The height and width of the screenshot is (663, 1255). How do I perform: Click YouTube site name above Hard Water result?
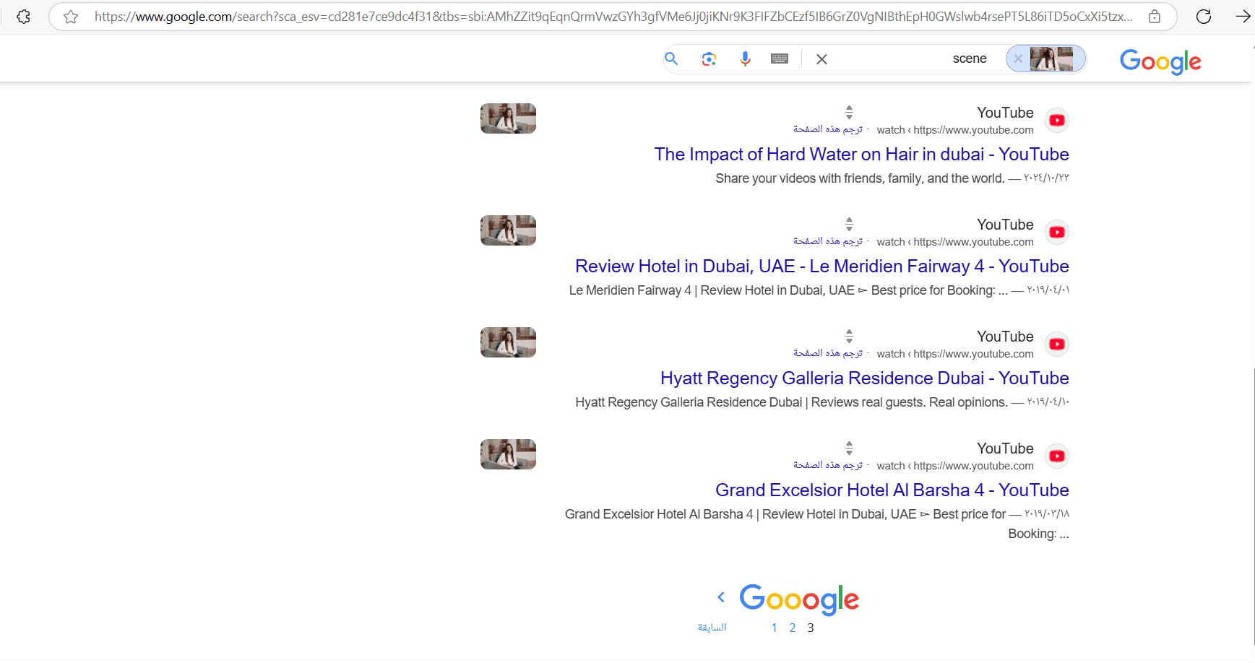pos(1005,113)
